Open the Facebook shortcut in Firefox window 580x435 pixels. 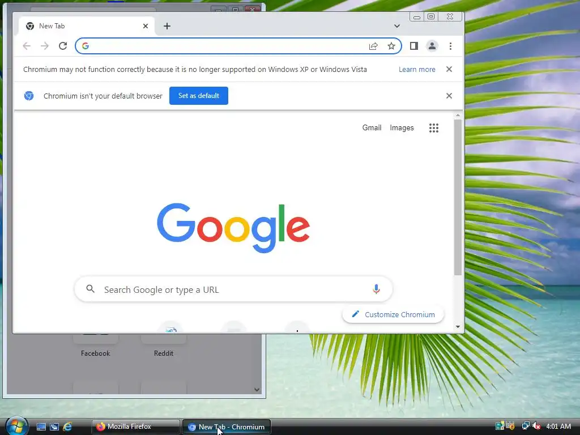click(95, 345)
